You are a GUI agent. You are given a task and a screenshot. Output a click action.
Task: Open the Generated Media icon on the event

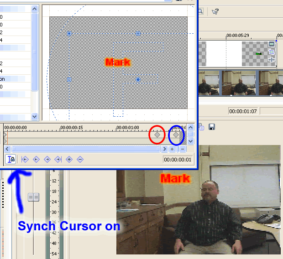pos(272,44)
